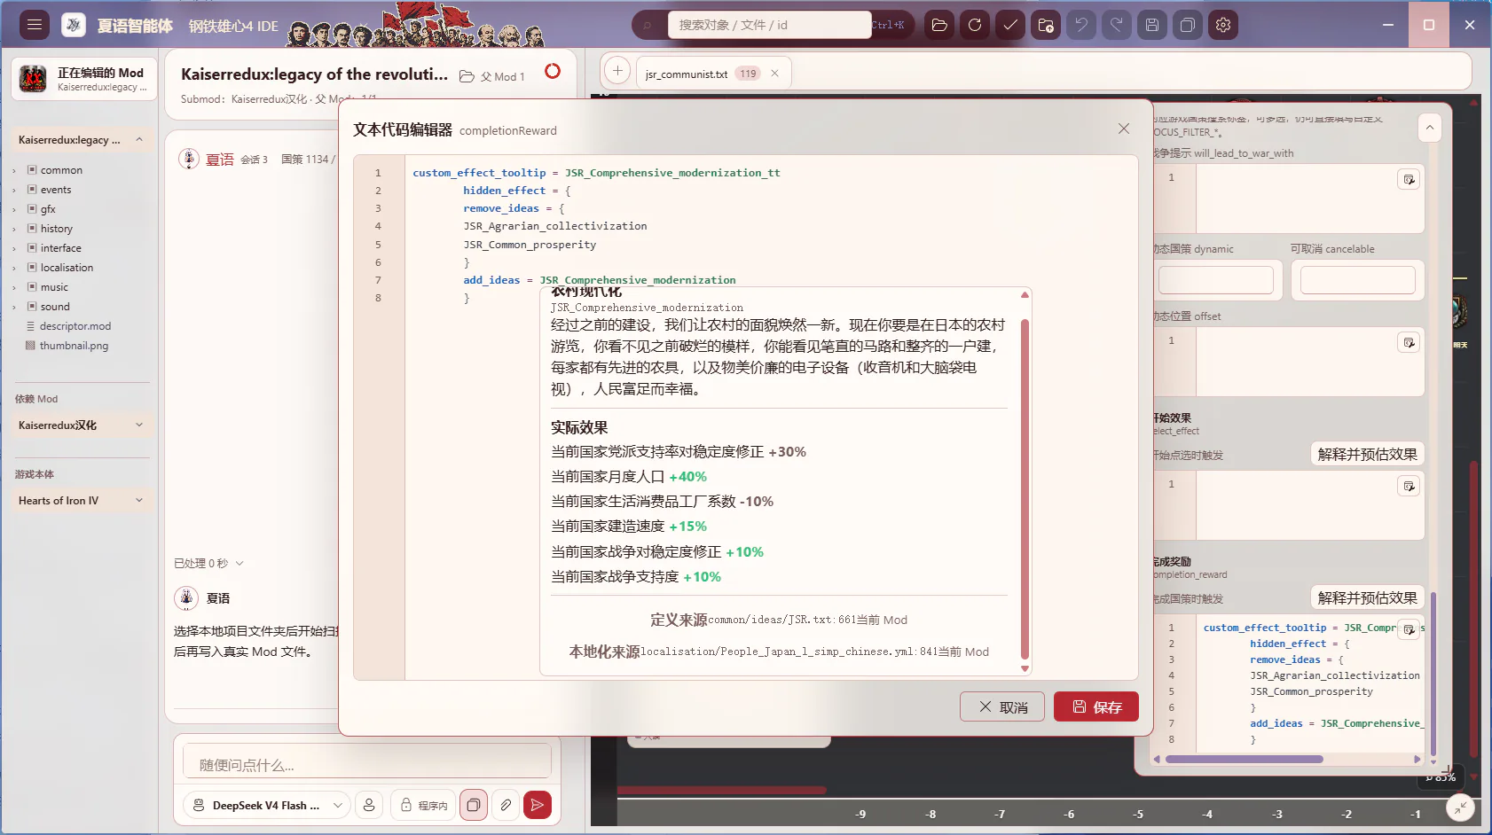The height and width of the screenshot is (835, 1492).
Task: Expand the localisation folder
Action: point(14,268)
